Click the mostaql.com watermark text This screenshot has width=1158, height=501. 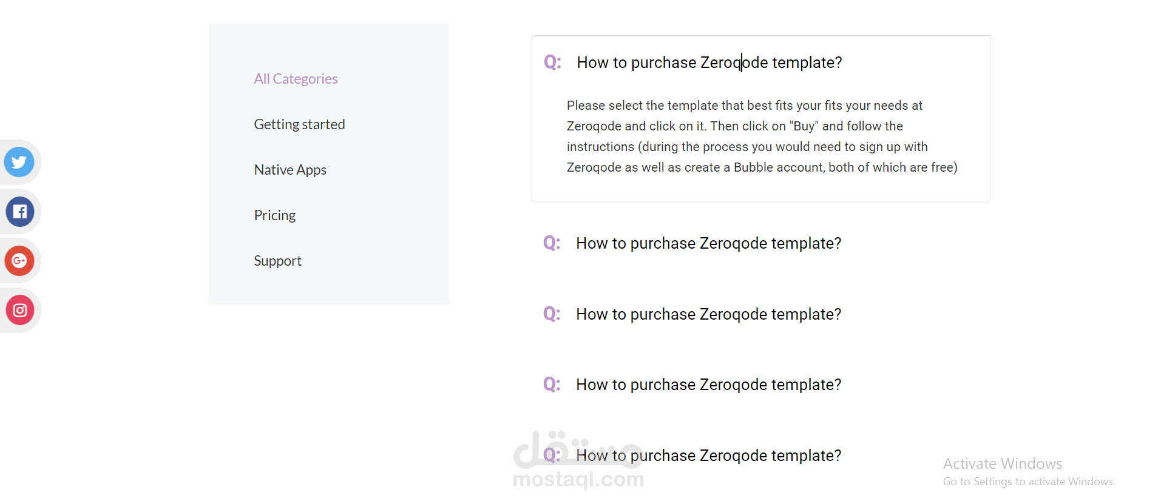(x=578, y=480)
